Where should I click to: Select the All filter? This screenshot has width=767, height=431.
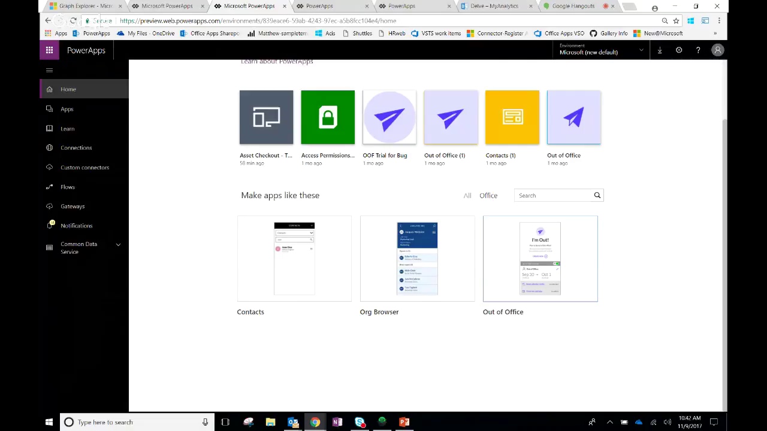(467, 195)
